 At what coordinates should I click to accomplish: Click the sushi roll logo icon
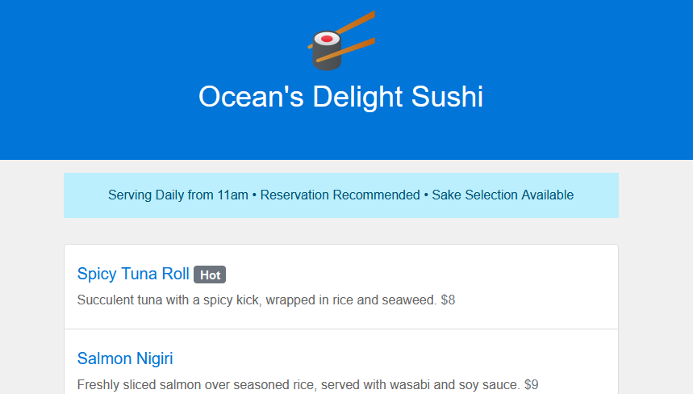tap(340, 40)
